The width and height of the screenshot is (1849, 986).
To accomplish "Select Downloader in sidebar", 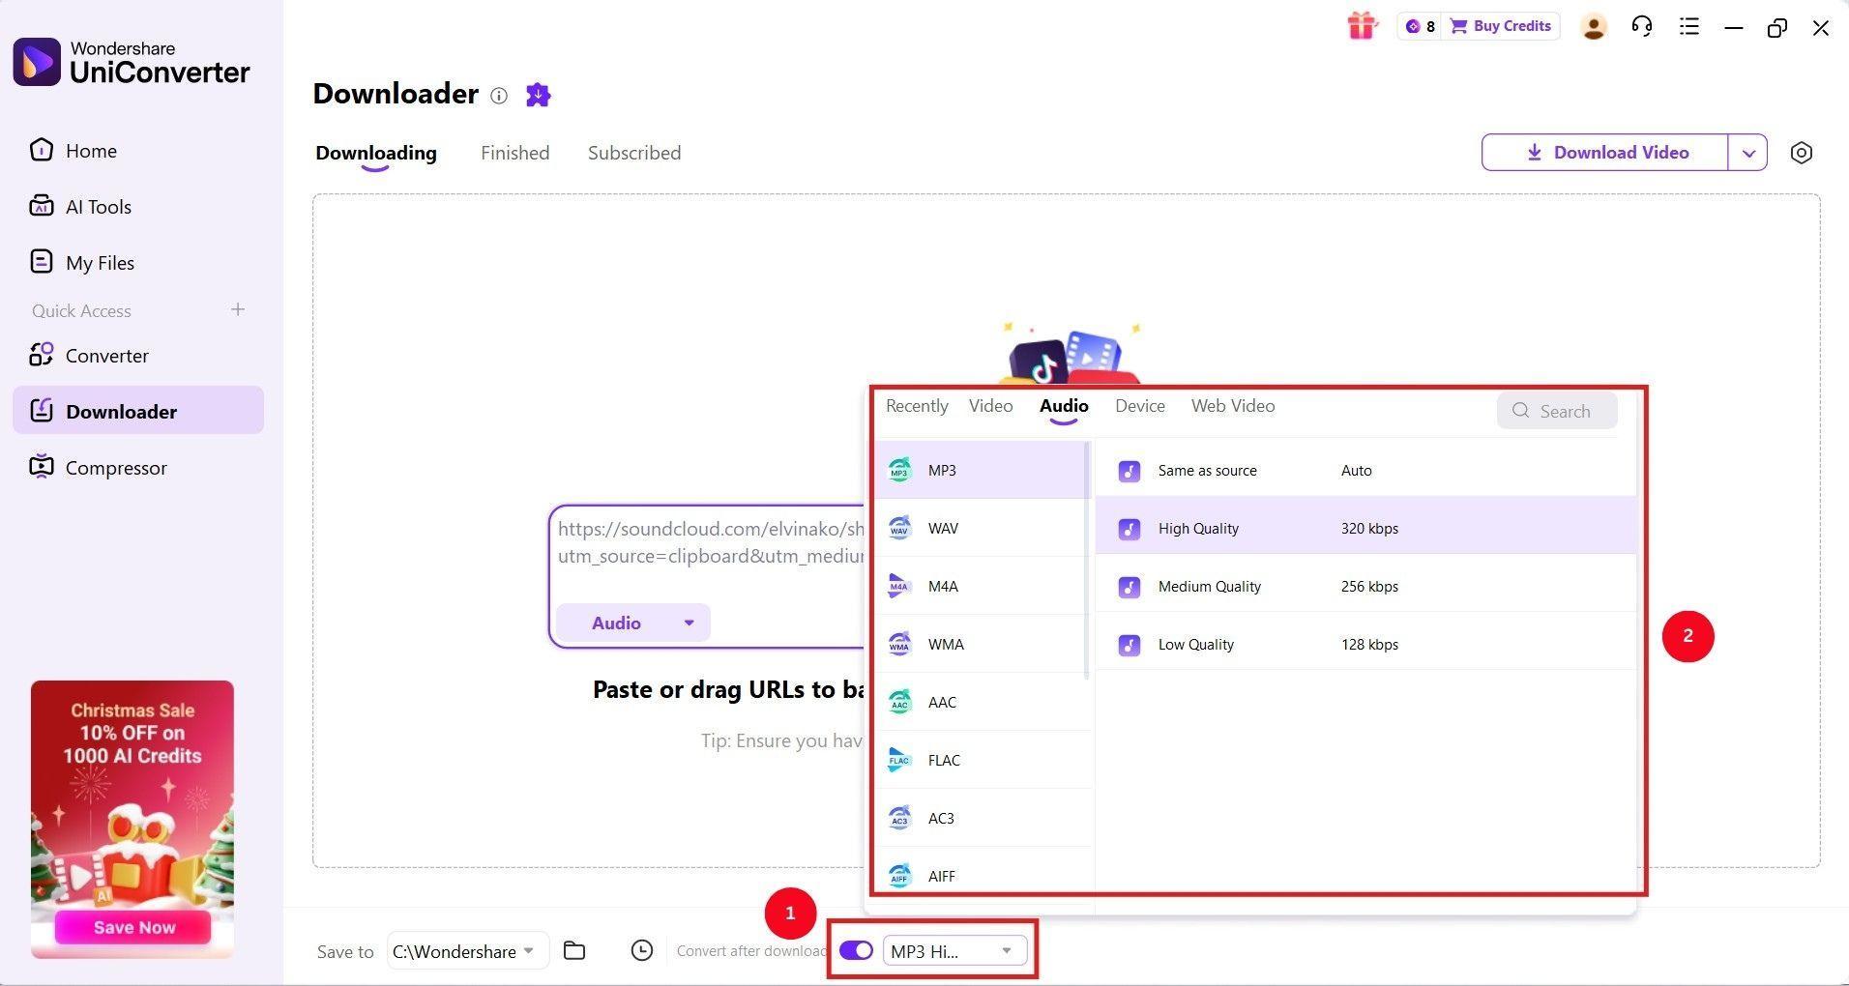I will [138, 411].
